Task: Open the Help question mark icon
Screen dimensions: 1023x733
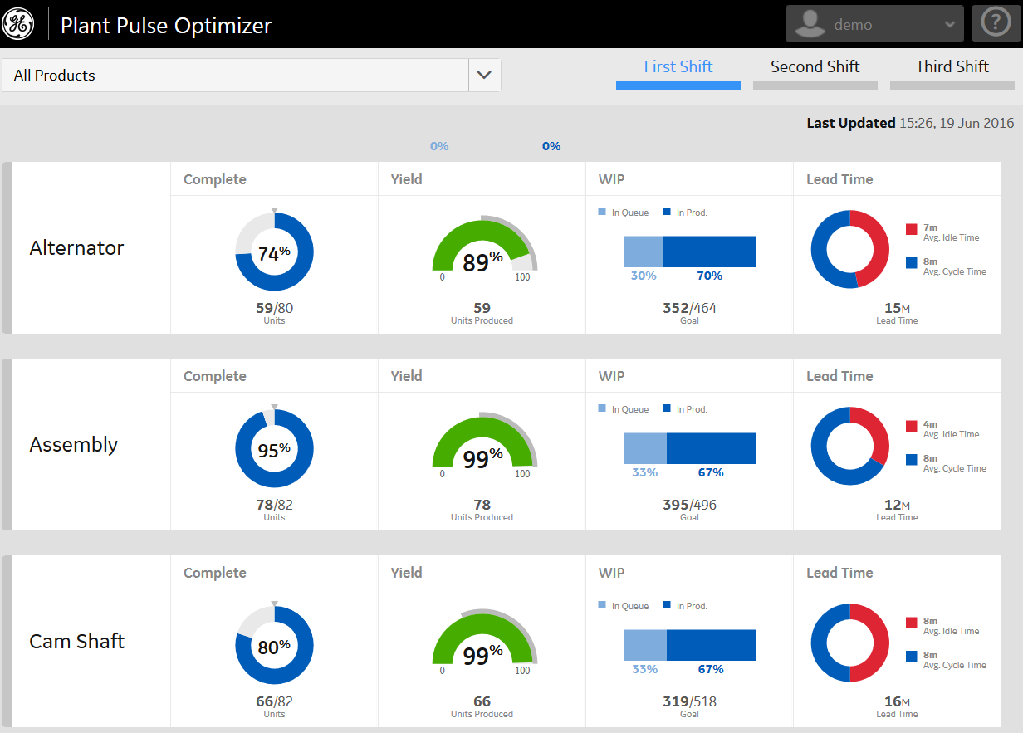Action: (996, 22)
